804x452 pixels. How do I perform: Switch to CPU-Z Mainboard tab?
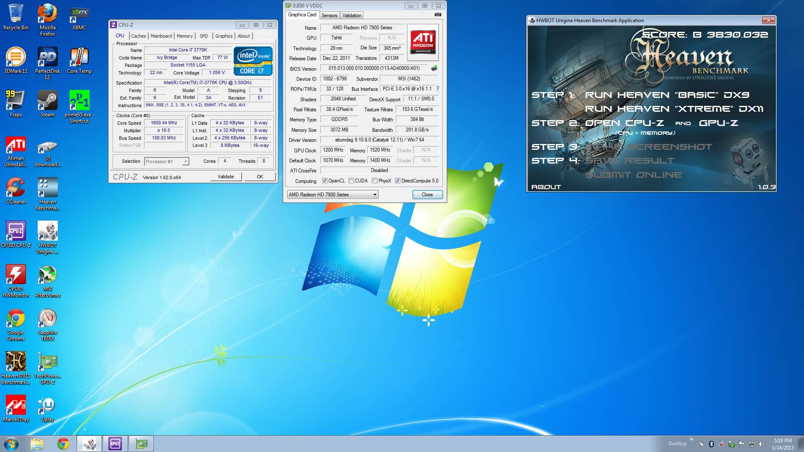tap(161, 36)
